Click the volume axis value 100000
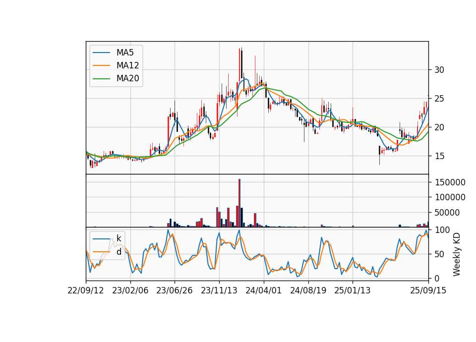Image resolution: width=476 pixels, height=342 pixels. [450, 197]
